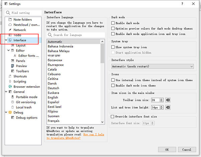Select Čeština language

74,79
